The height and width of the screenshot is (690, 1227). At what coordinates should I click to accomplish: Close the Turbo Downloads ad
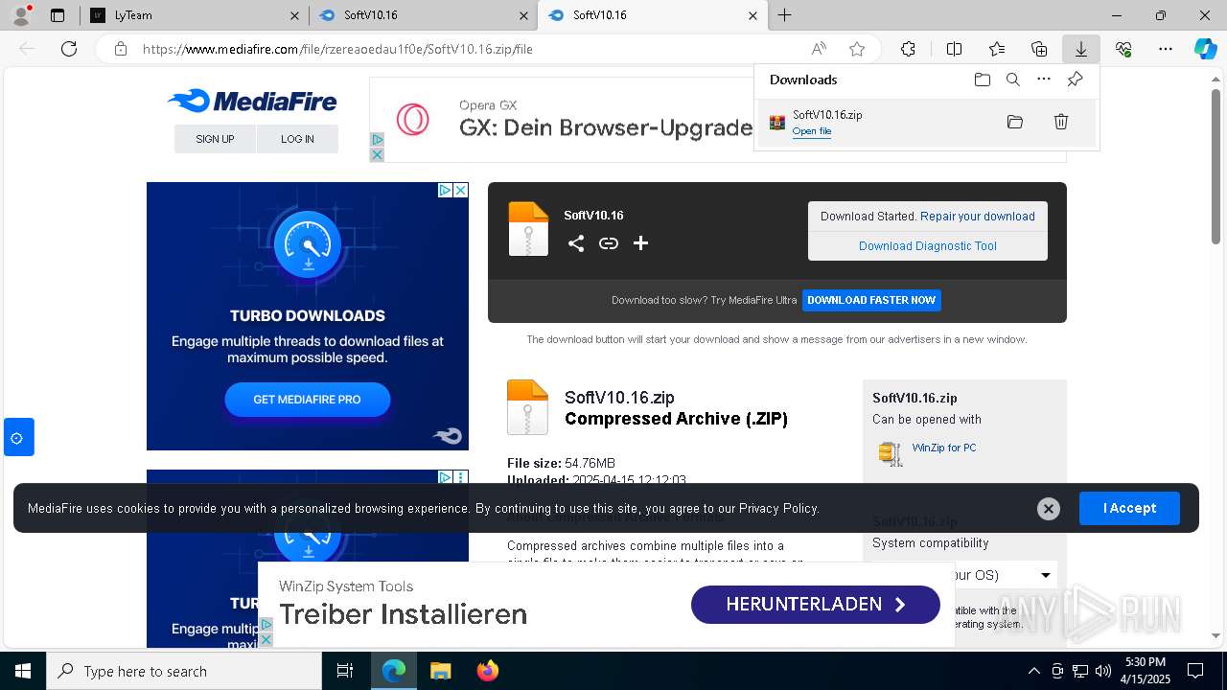pyautogui.click(x=460, y=190)
